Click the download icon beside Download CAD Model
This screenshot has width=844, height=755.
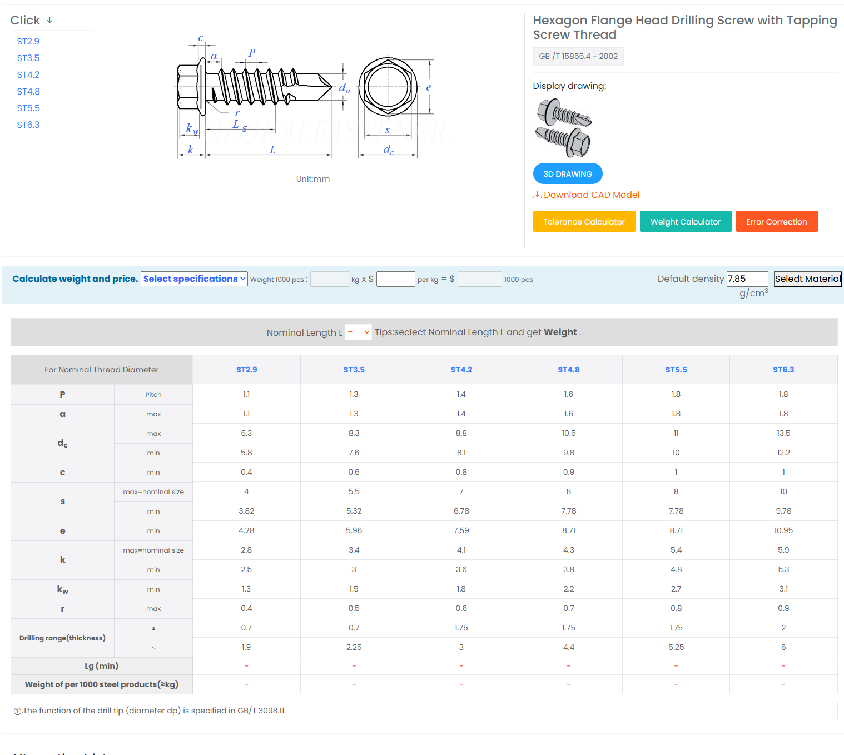click(x=537, y=195)
